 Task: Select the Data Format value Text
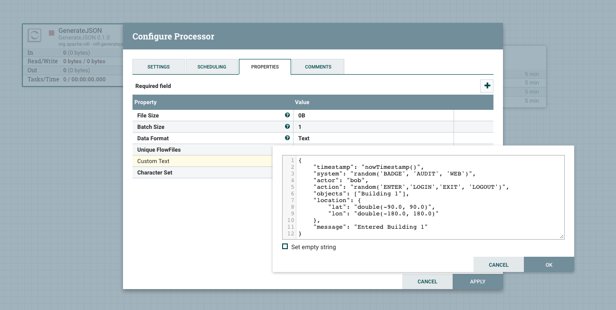tap(304, 138)
